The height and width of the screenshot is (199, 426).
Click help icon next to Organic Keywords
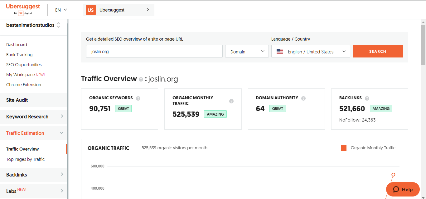coord(138,98)
